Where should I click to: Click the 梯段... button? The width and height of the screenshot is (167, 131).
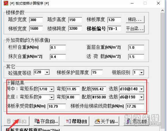[135, 19]
